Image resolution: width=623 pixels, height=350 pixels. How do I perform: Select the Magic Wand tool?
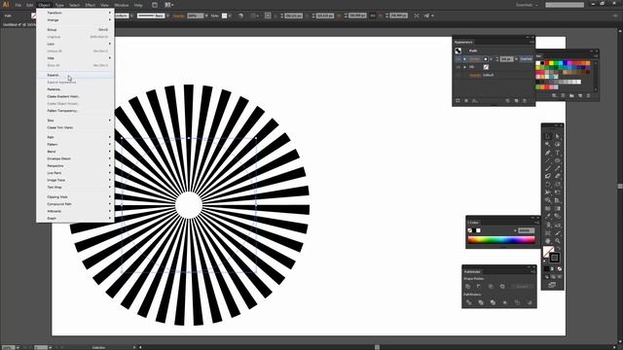tap(548, 145)
